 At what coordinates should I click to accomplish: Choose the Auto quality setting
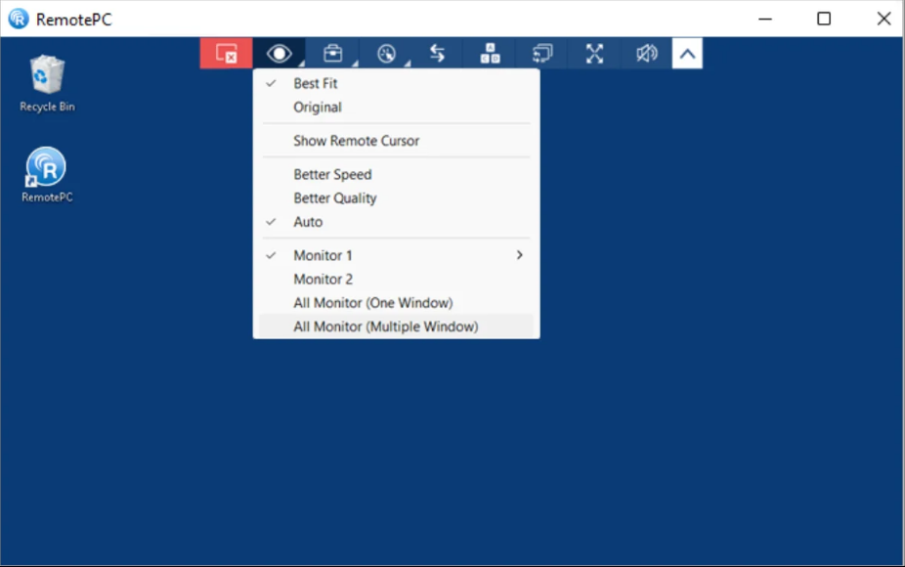308,222
